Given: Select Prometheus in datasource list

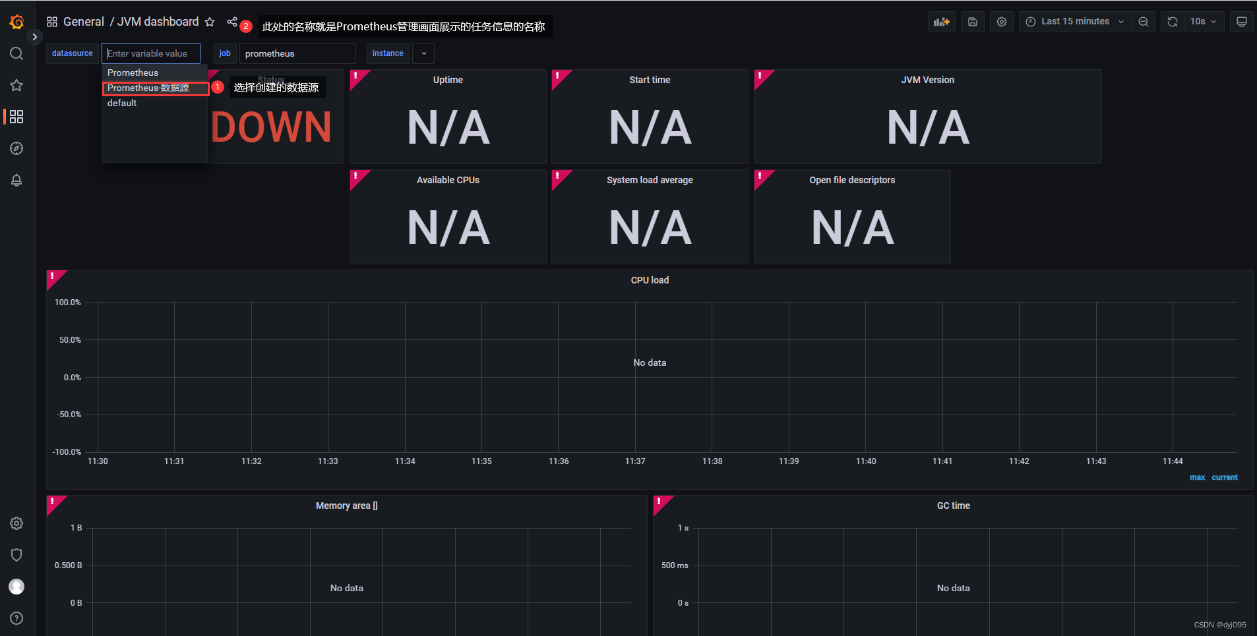Looking at the screenshot, I should coord(154,72).
